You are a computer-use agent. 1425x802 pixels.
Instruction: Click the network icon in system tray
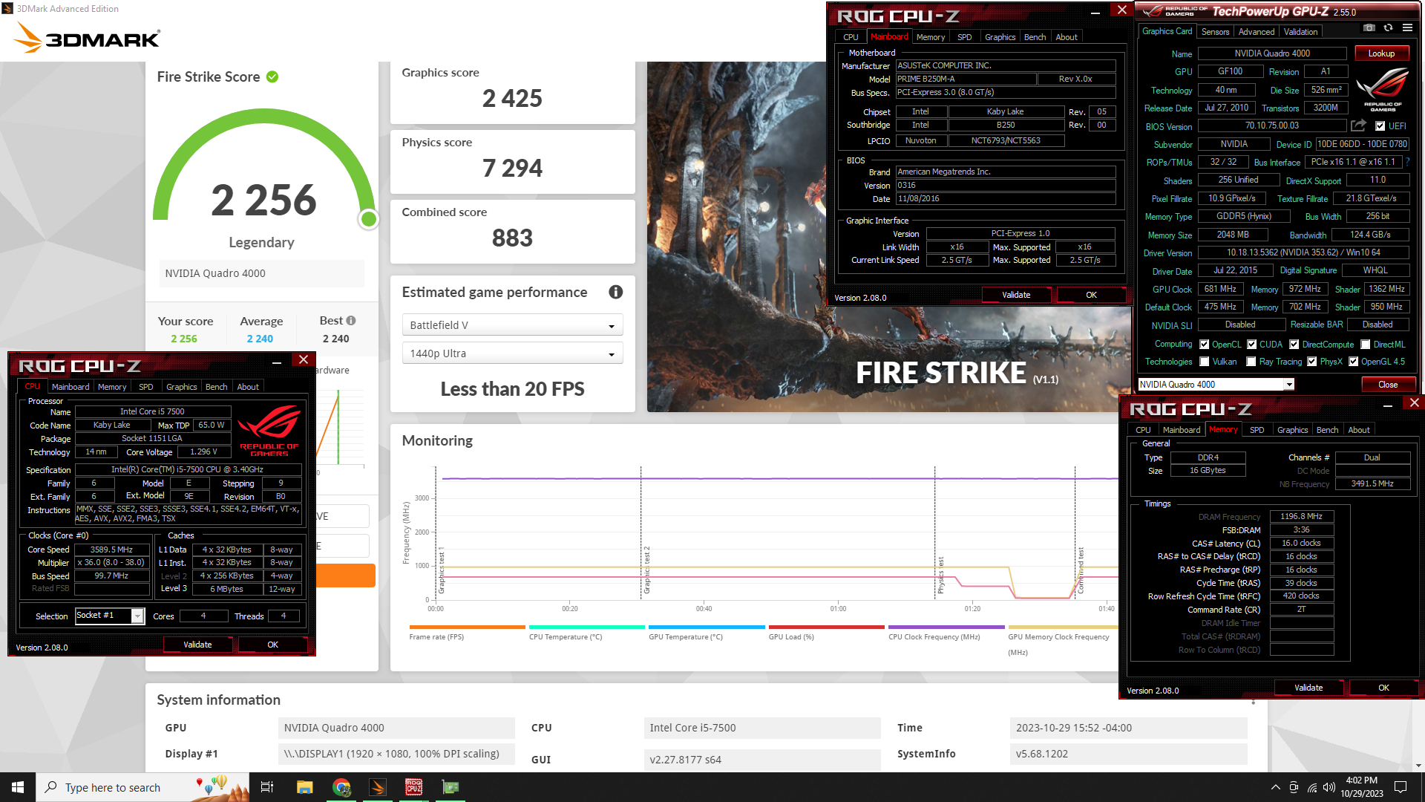coord(1311,787)
